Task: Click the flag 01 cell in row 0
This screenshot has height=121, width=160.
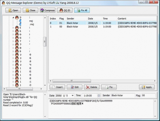Action: click(x=61, y=23)
